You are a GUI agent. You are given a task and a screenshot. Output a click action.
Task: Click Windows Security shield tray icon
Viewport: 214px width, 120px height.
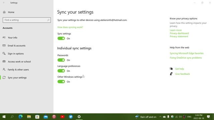tap(172, 117)
